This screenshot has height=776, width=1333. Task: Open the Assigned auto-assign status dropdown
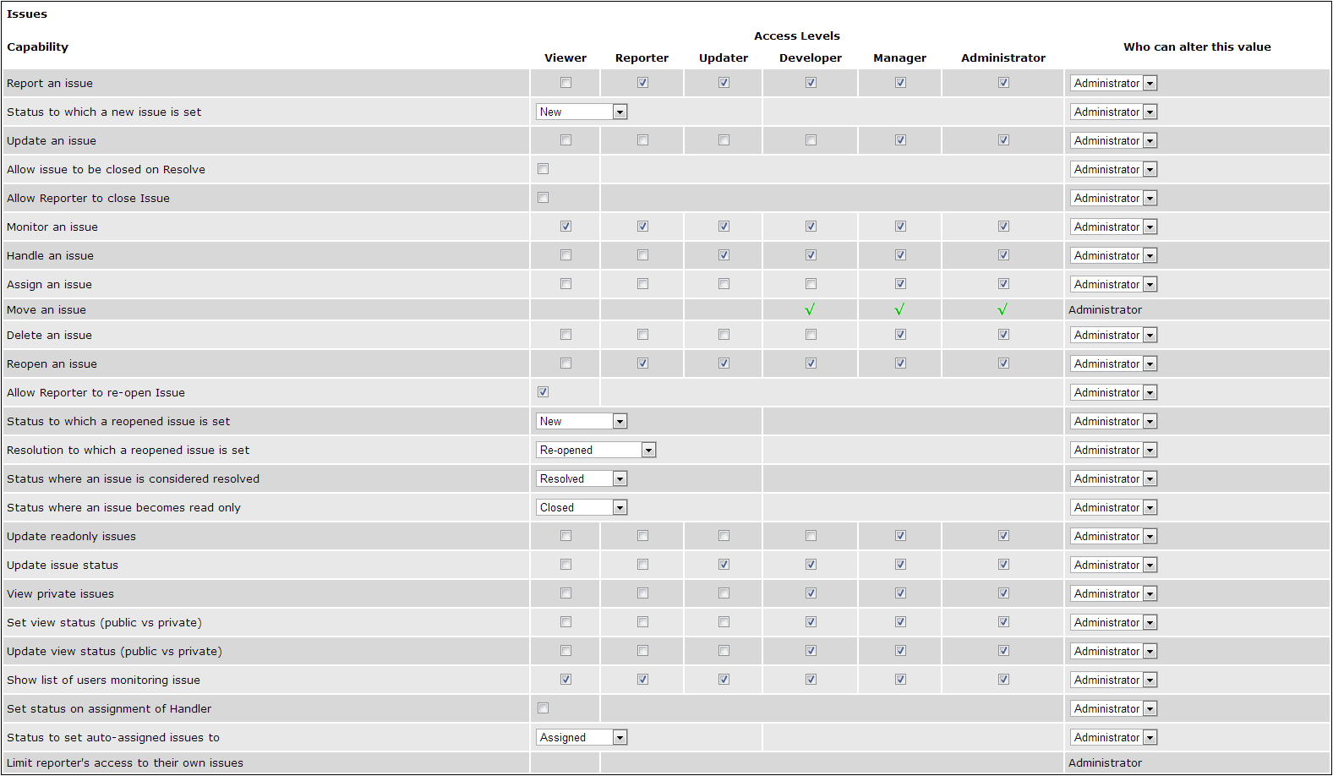[x=582, y=737]
